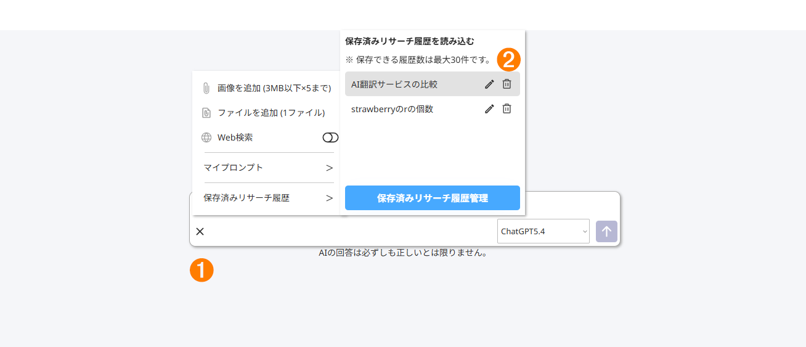Open the マイプロンプト menu entry
This screenshot has width=806, height=347.
(268, 168)
